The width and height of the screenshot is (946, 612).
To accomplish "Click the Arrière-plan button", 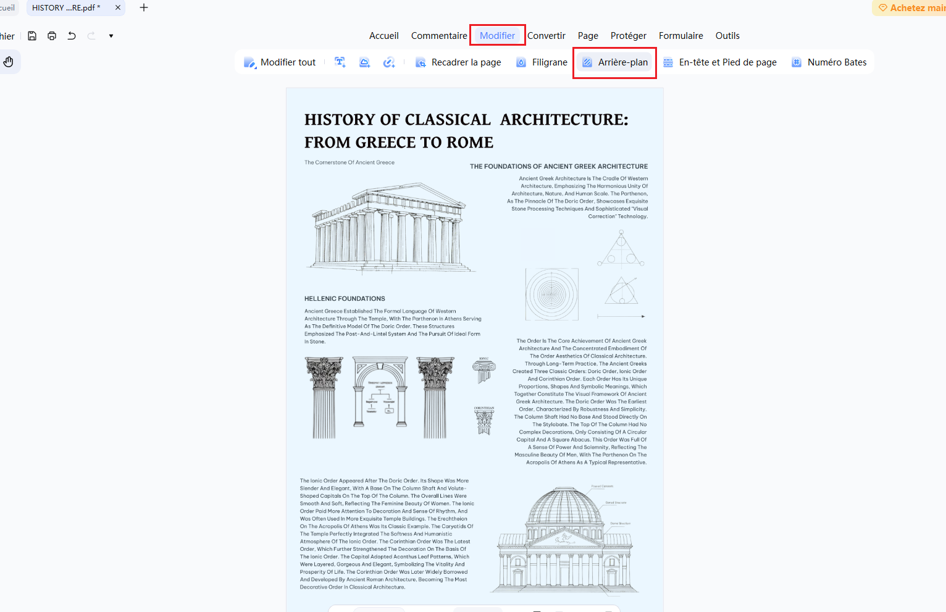I will click(615, 62).
